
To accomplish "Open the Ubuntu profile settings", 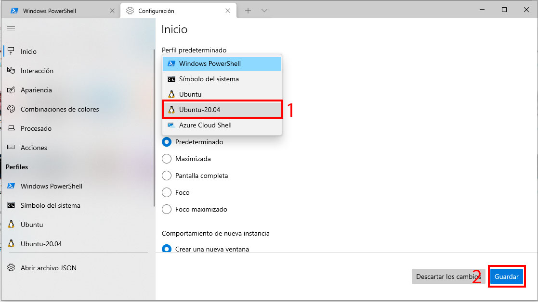I will [78, 224].
